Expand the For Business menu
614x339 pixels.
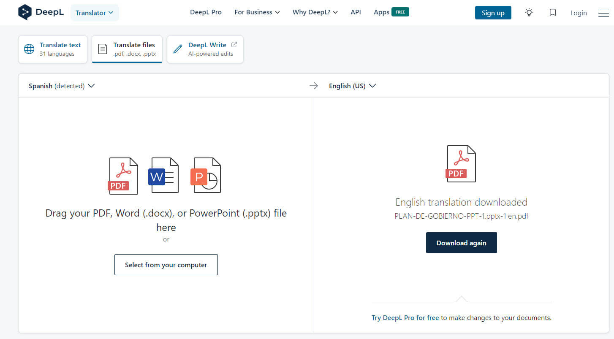(x=257, y=12)
